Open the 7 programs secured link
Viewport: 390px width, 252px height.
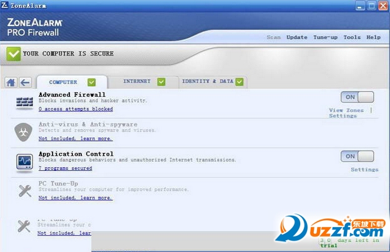[x=65, y=168]
